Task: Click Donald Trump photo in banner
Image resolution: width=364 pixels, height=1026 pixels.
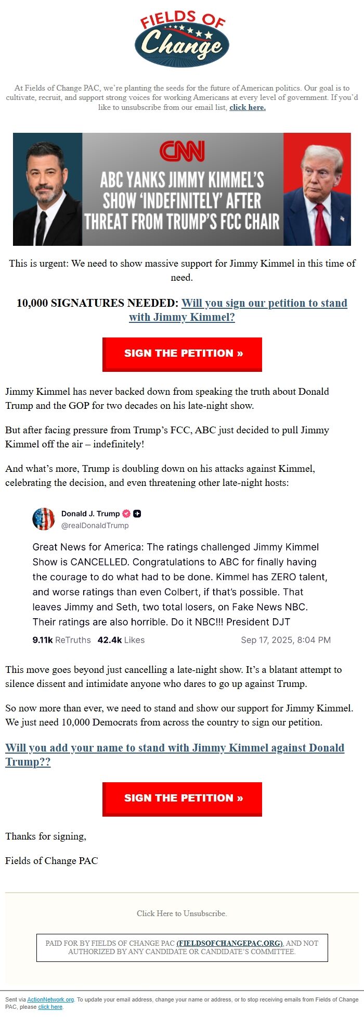Action: pyautogui.click(x=317, y=189)
